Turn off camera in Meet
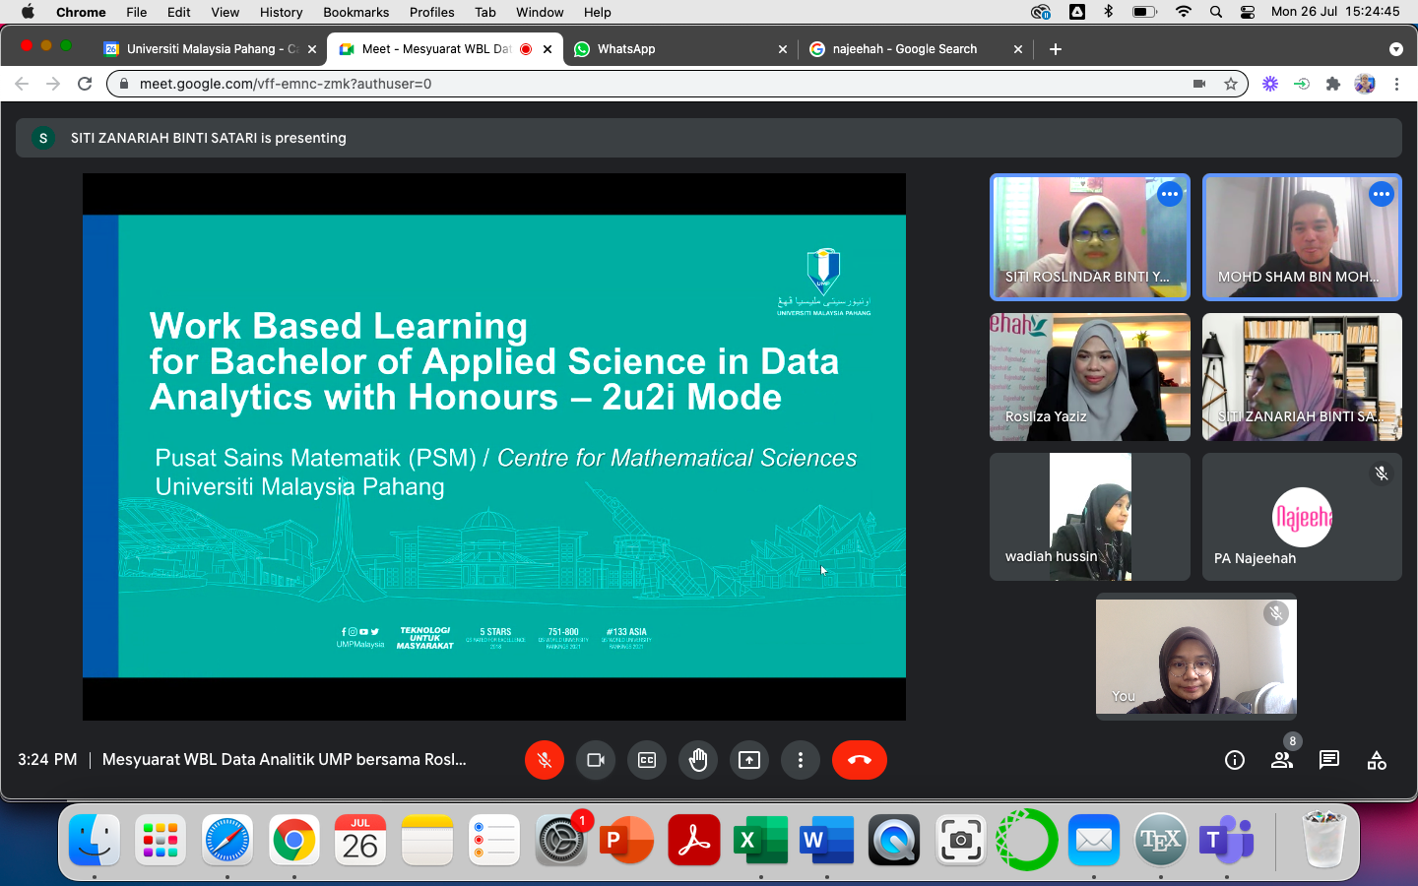 [x=596, y=760]
